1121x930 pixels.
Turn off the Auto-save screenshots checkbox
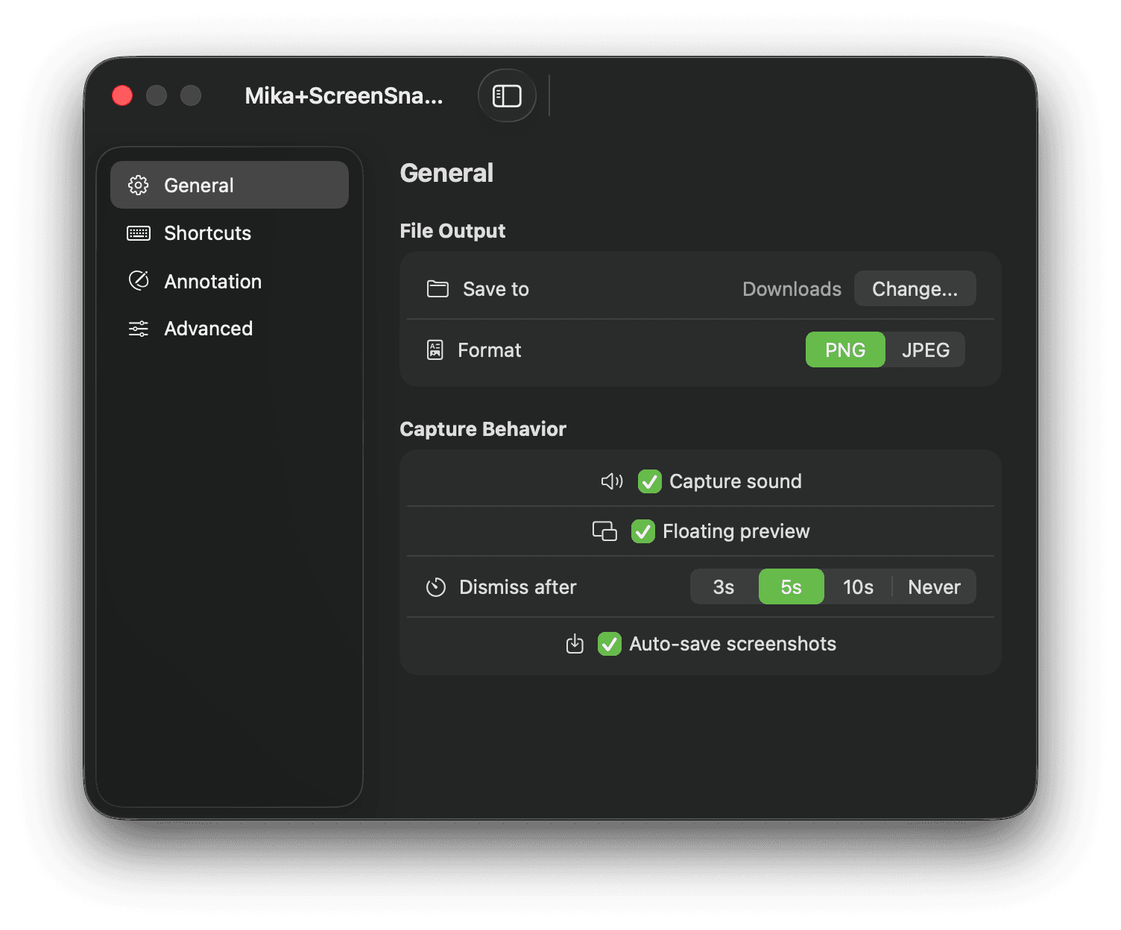point(610,644)
